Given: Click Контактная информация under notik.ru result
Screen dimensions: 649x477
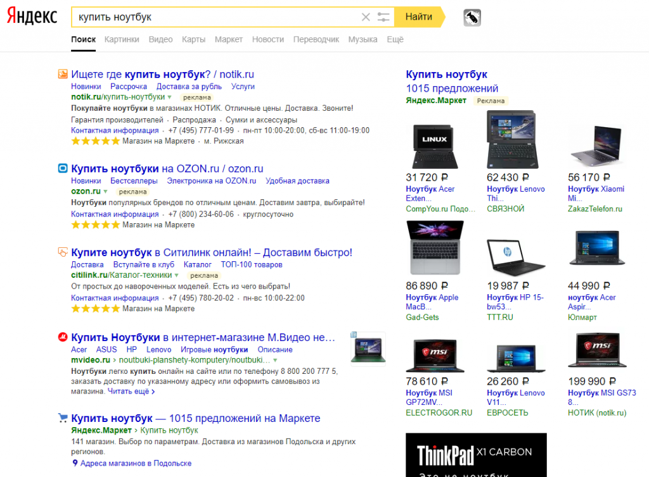Looking at the screenshot, I should tap(115, 130).
